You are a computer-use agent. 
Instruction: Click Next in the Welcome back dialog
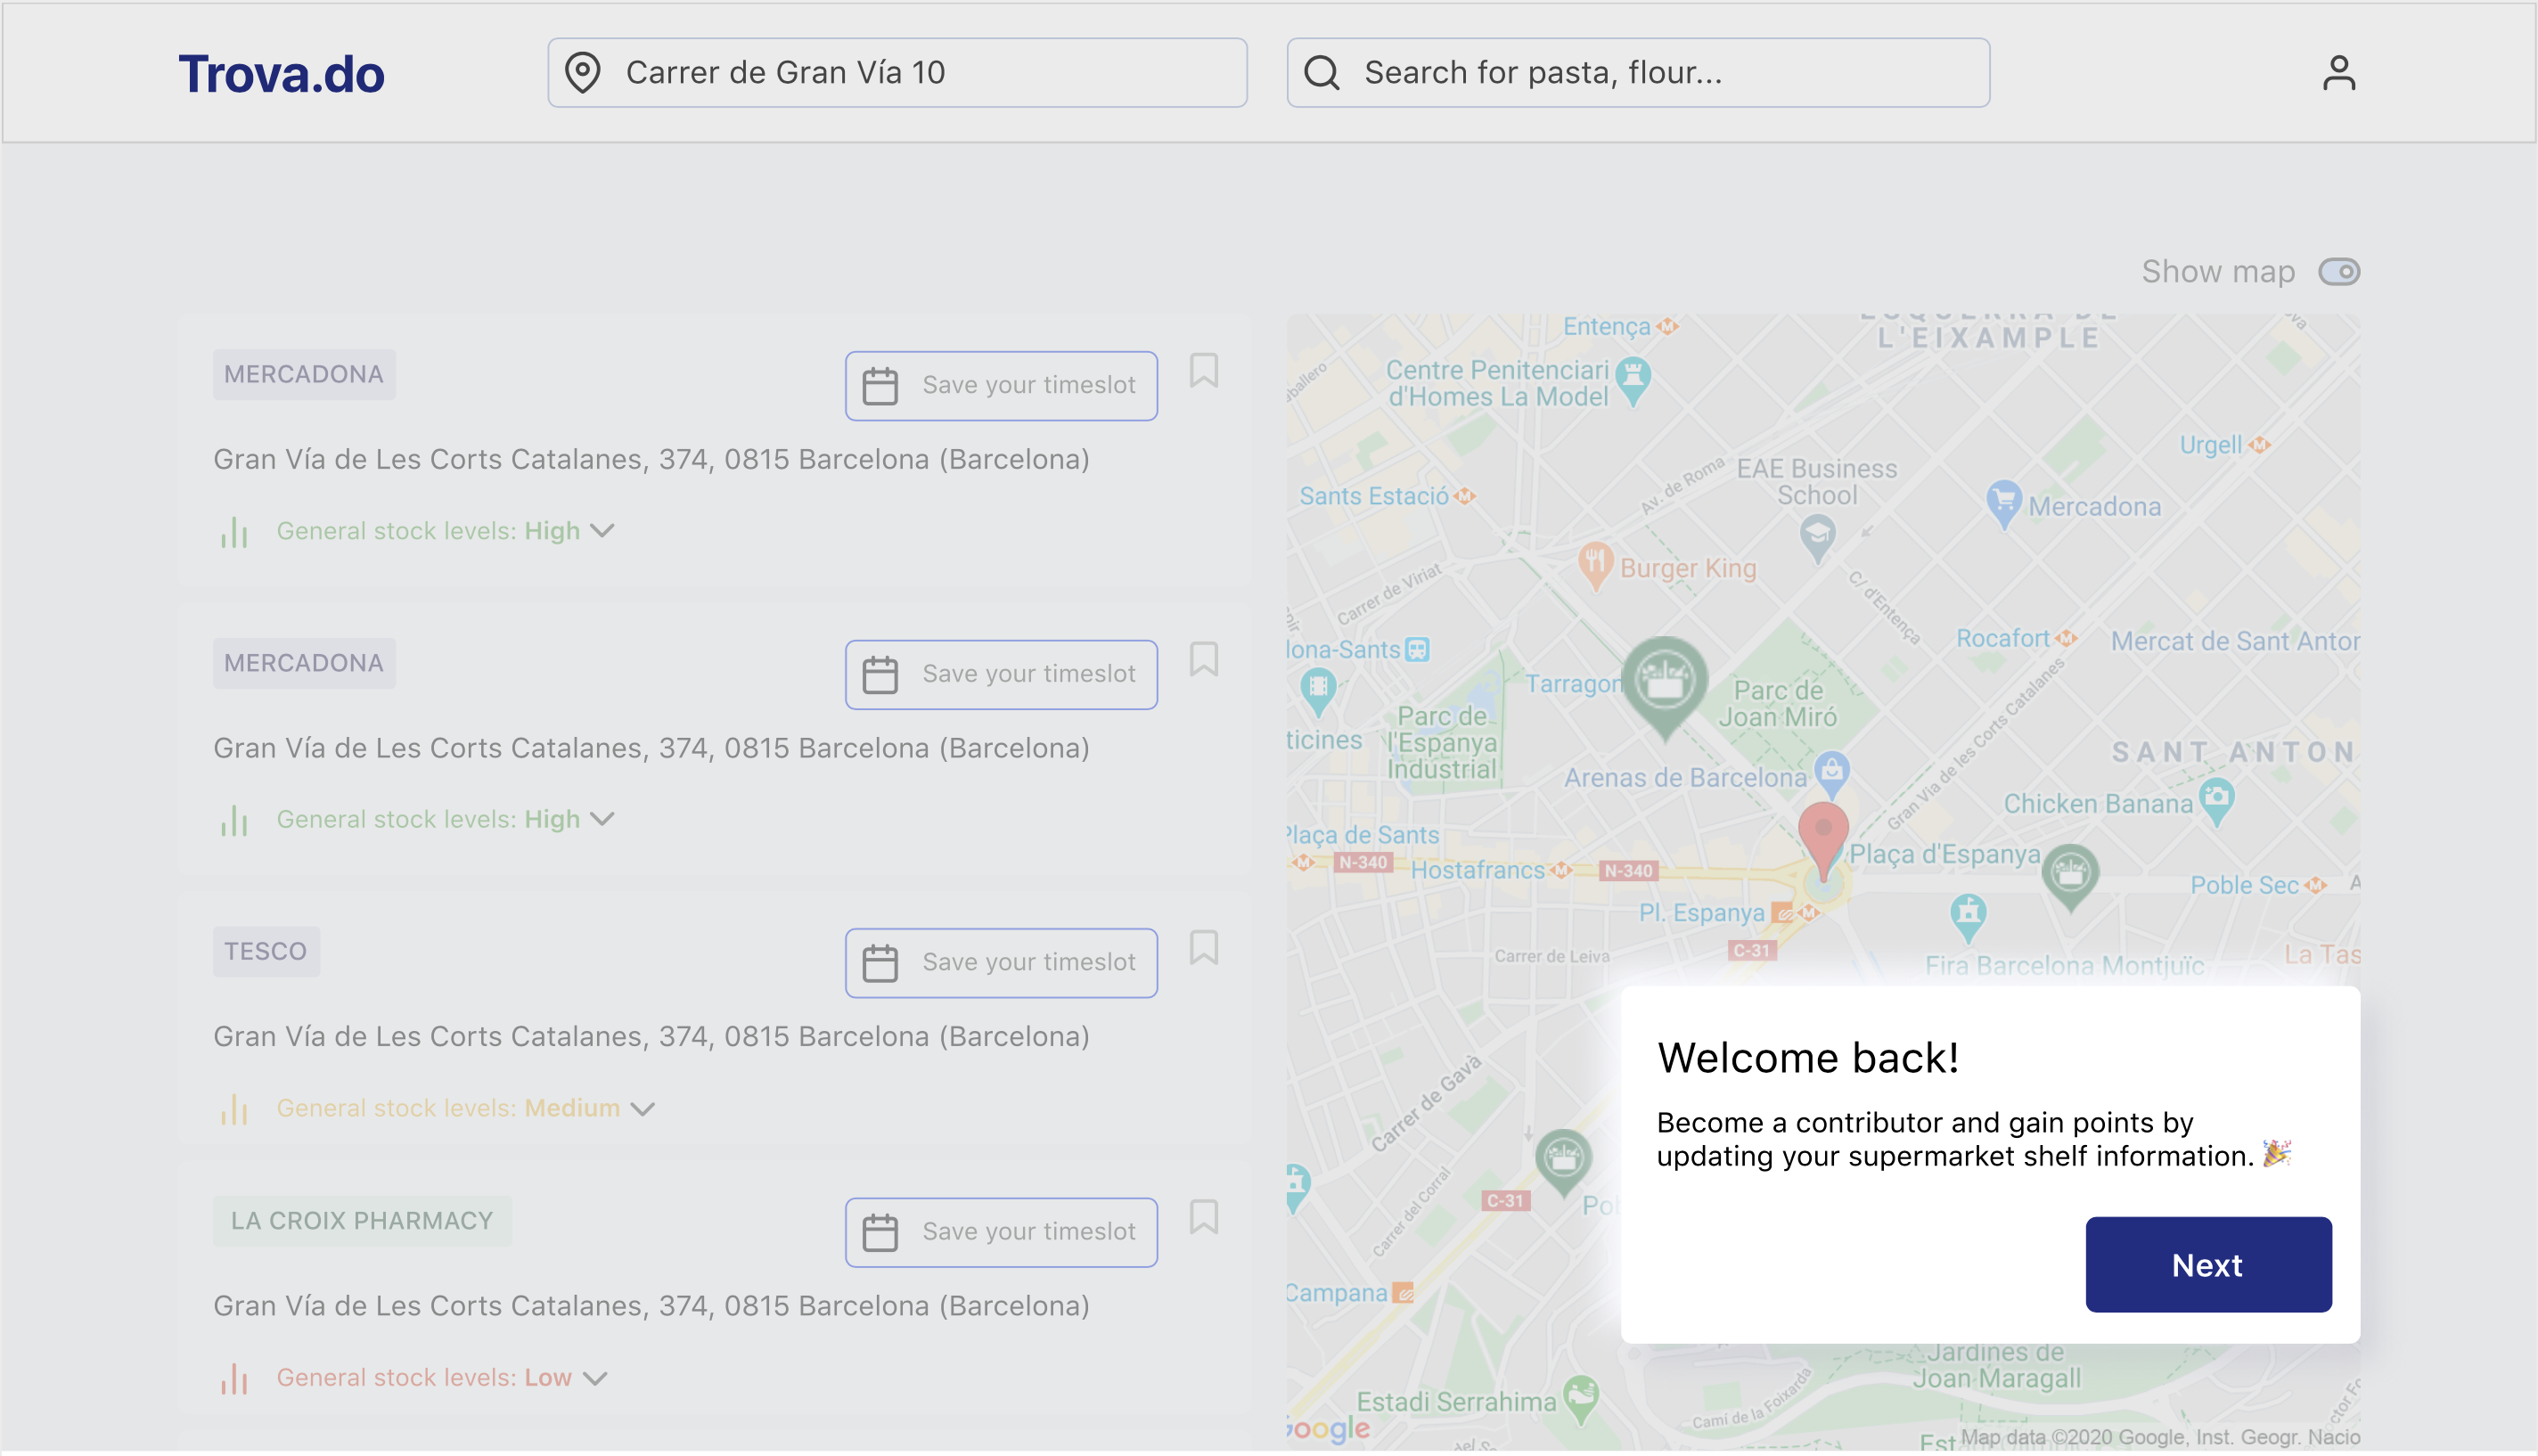(x=2208, y=1264)
